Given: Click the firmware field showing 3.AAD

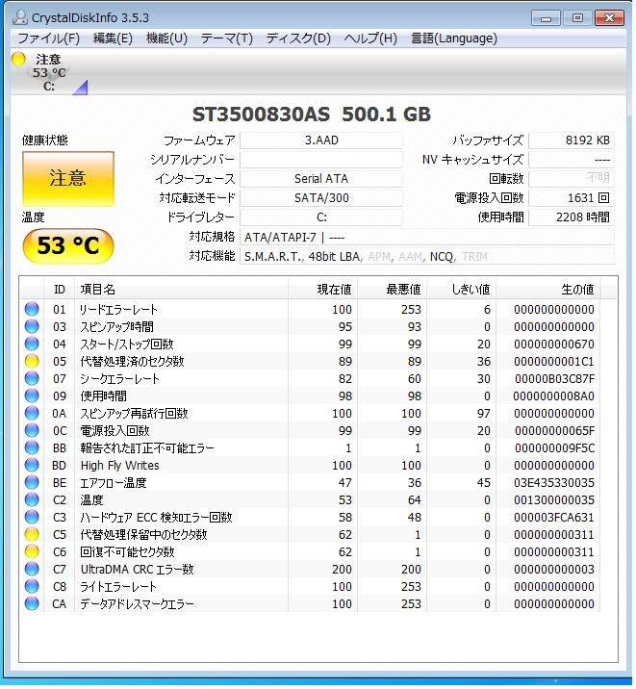Looking at the screenshot, I should tap(321, 140).
